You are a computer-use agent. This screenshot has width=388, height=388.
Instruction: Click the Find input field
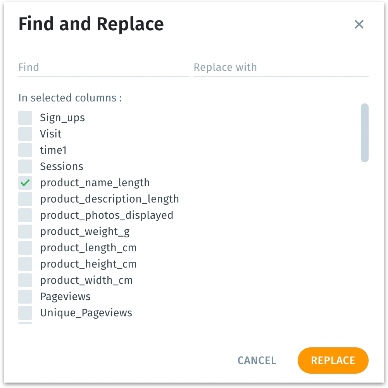pyautogui.click(x=103, y=67)
